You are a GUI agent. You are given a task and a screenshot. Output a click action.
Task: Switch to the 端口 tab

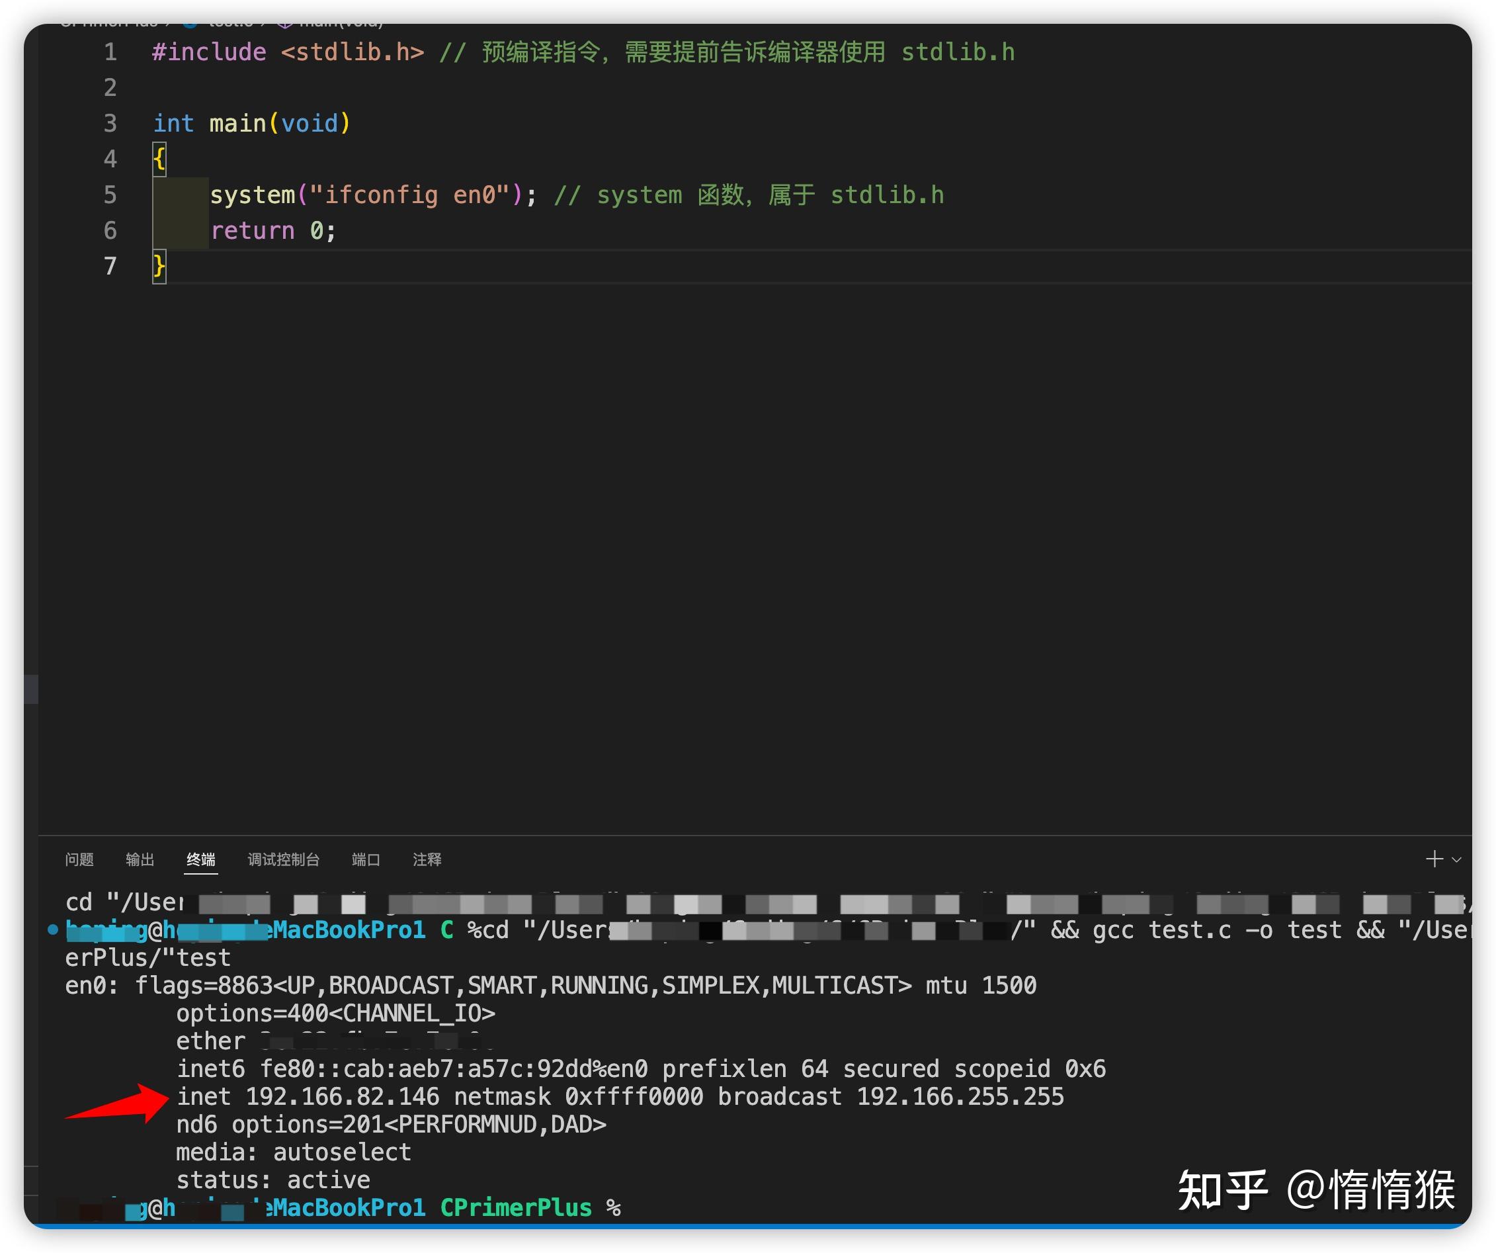pyautogui.click(x=366, y=859)
